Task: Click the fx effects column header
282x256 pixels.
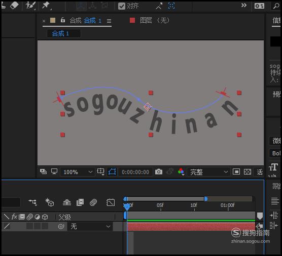Action: coord(14,217)
